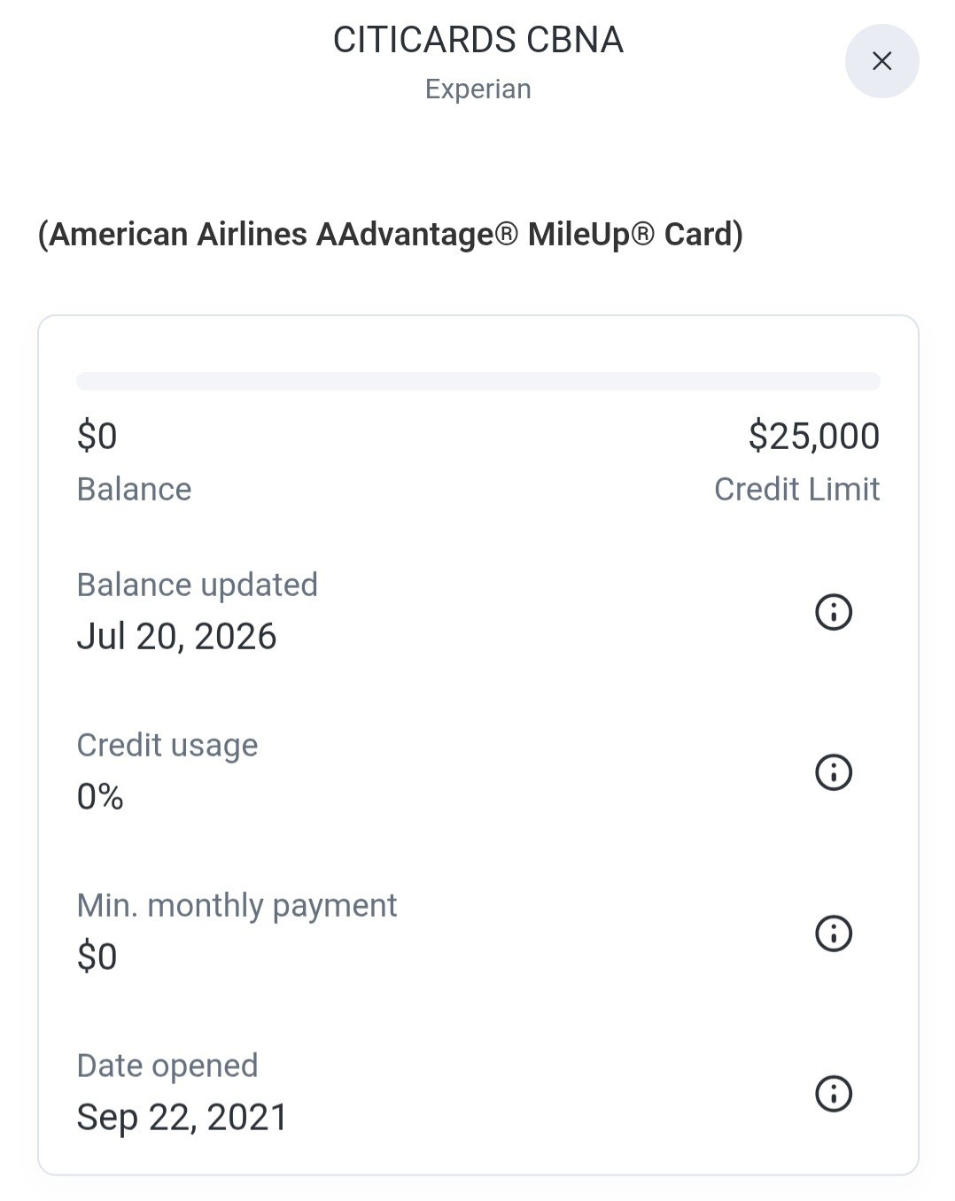The image size is (955, 1201).
Task: Tap the Jul 20, 2026 date
Action: (x=176, y=637)
